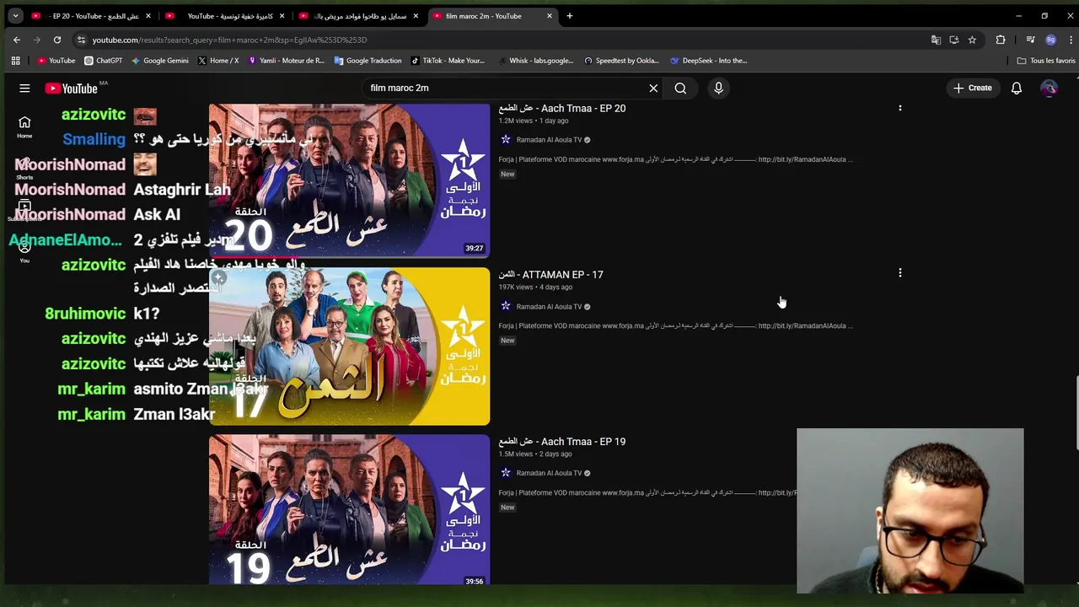Image resolution: width=1079 pixels, height=607 pixels.
Task: Open the ATTAMAN EP - 17 video title
Action: pyautogui.click(x=550, y=275)
